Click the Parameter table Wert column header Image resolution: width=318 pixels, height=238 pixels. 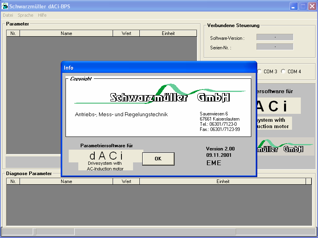[x=126, y=33]
